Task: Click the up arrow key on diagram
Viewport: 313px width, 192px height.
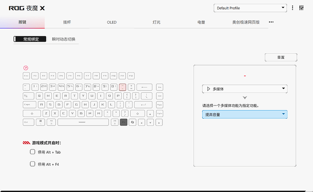Action: pos(150,113)
